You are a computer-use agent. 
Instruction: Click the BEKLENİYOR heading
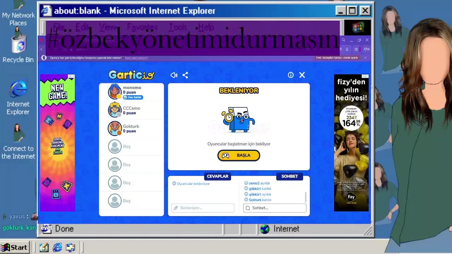click(239, 91)
